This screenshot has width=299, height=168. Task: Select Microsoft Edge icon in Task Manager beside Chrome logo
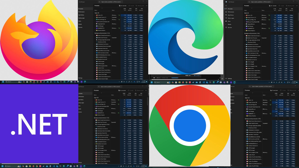(247, 105)
